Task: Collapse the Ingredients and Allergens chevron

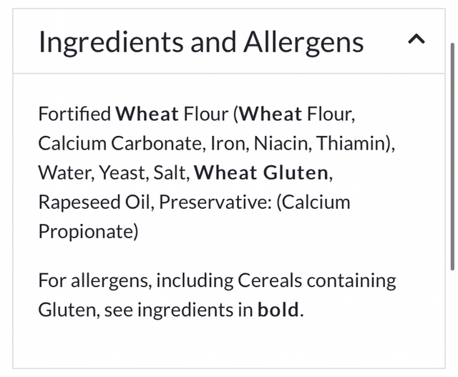Action: [416, 41]
